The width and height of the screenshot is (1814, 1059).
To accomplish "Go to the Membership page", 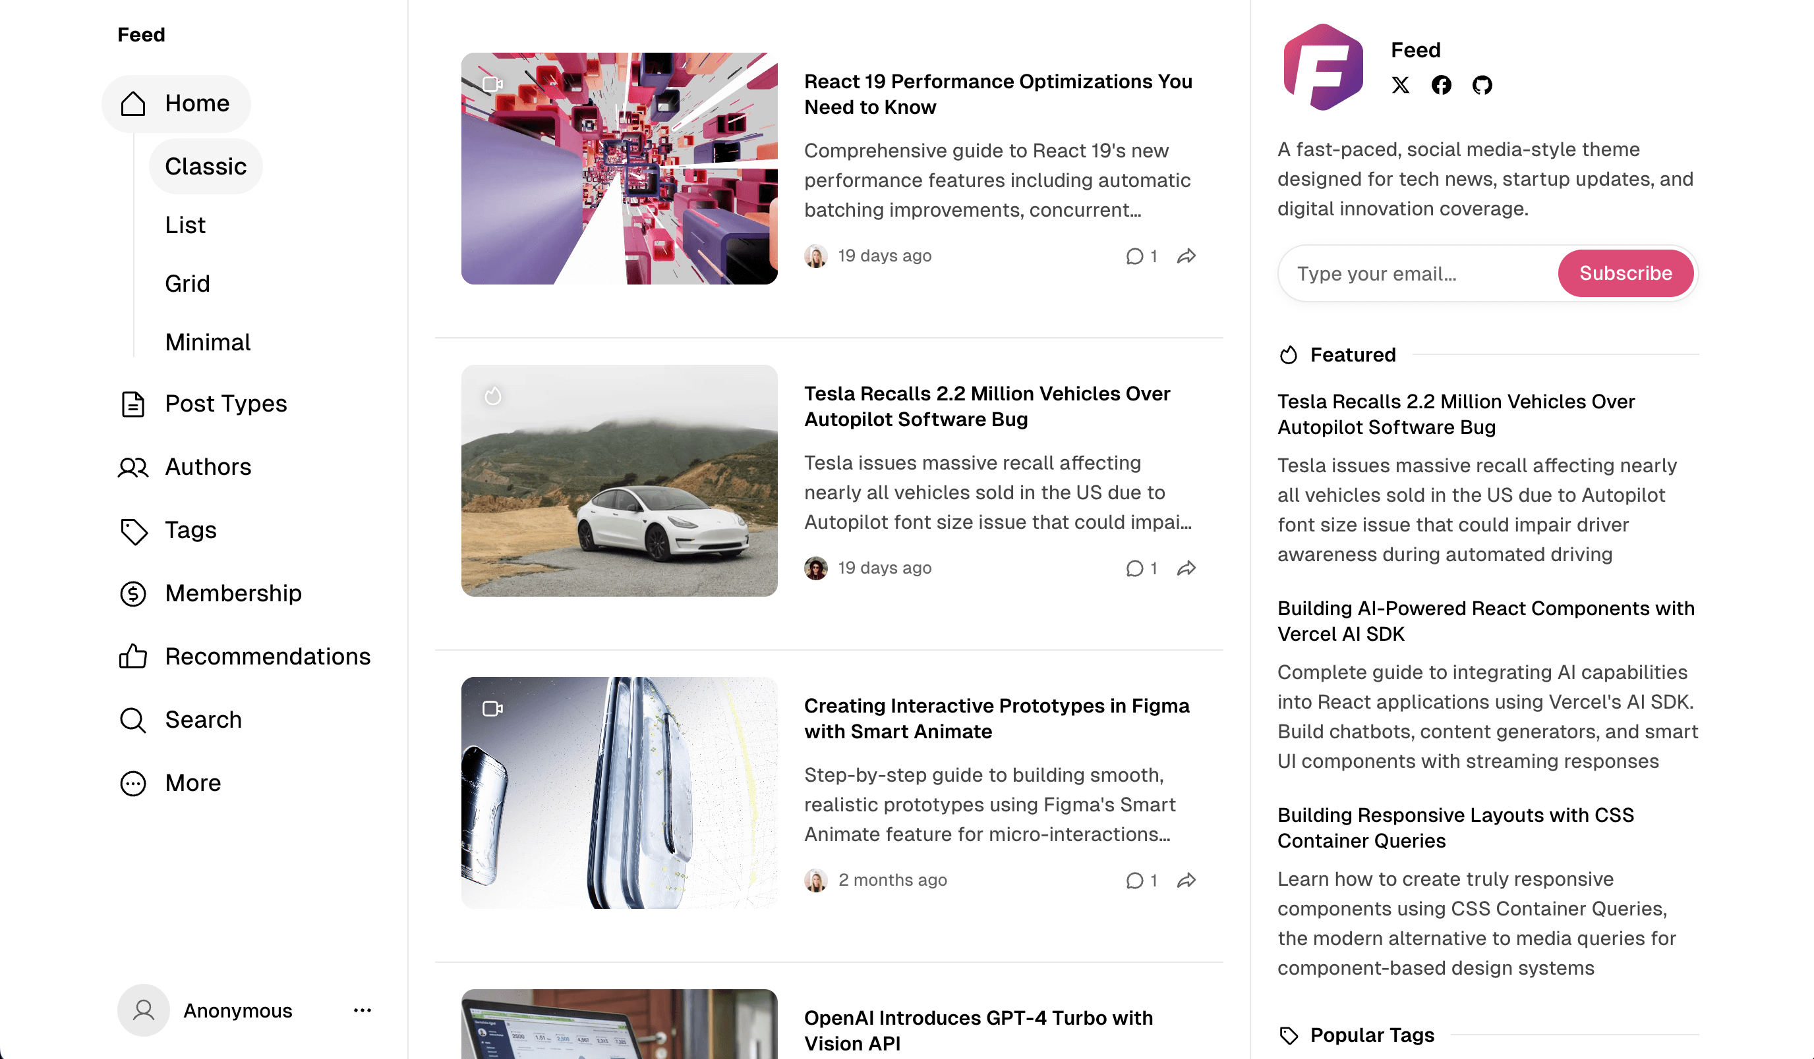I will coord(210,593).
